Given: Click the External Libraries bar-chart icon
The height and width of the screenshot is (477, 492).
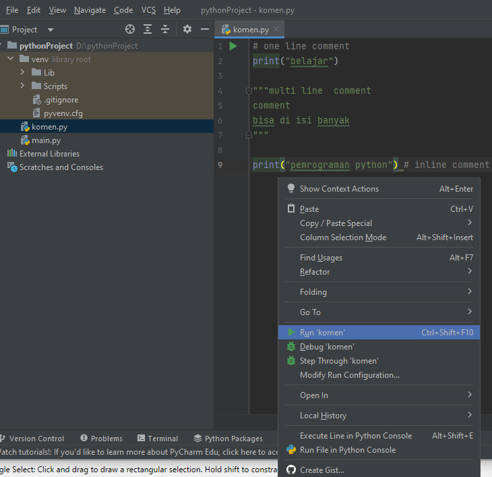Looking at the screenshot, I should [12, 153].
